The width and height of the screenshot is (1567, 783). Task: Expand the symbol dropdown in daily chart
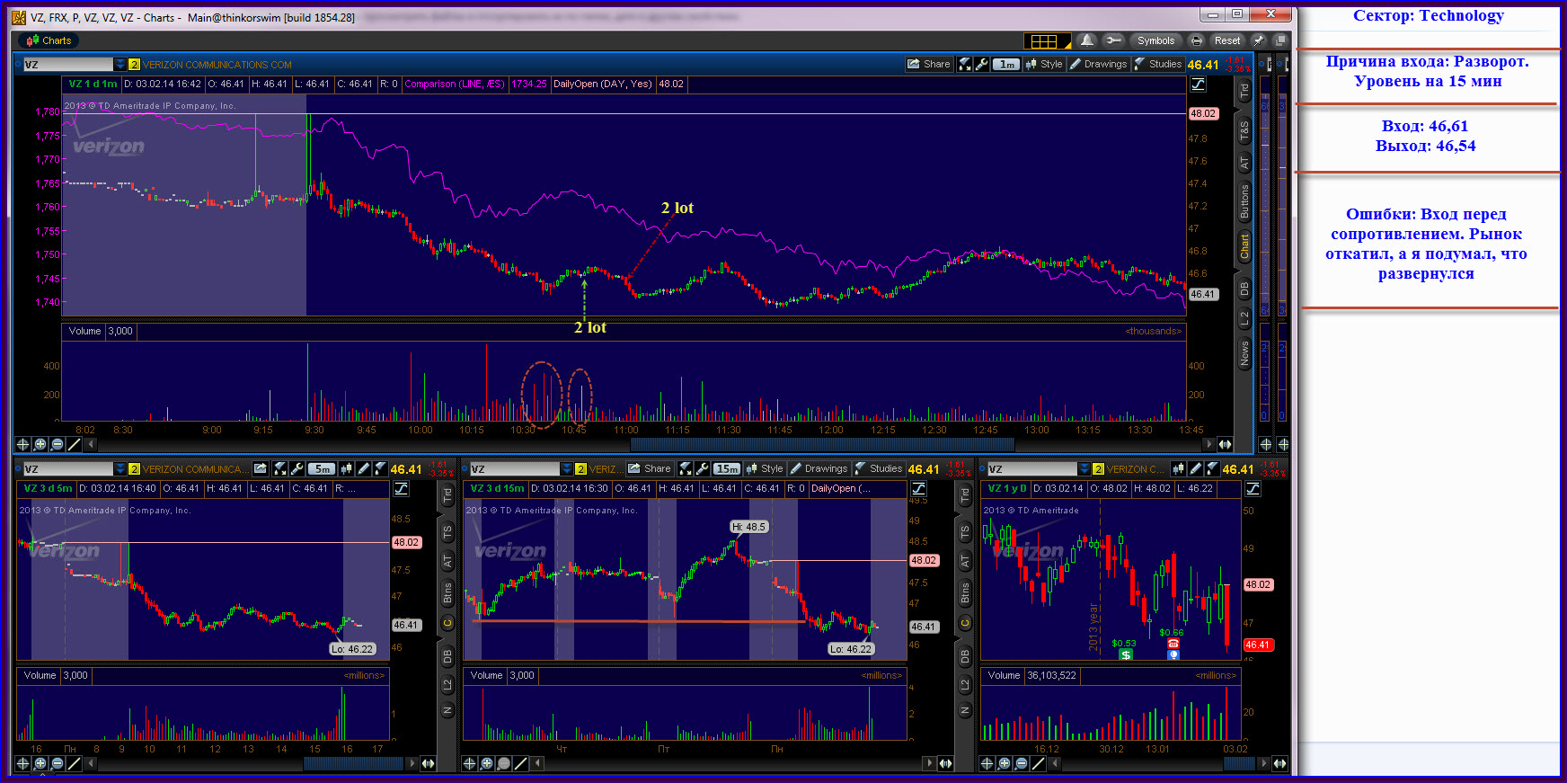point(1085,468)
